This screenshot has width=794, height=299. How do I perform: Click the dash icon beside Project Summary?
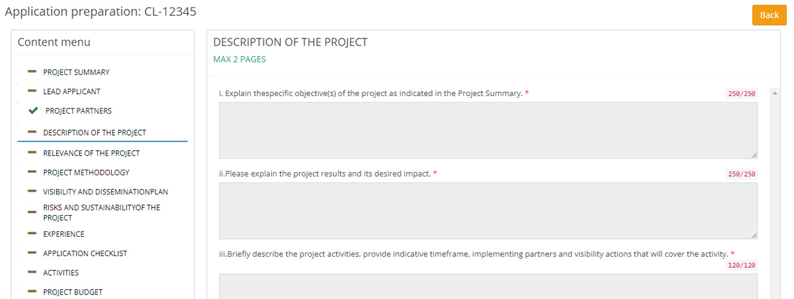31,71
